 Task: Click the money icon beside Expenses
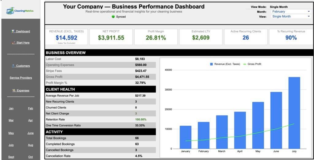click(x=14, y=90)
